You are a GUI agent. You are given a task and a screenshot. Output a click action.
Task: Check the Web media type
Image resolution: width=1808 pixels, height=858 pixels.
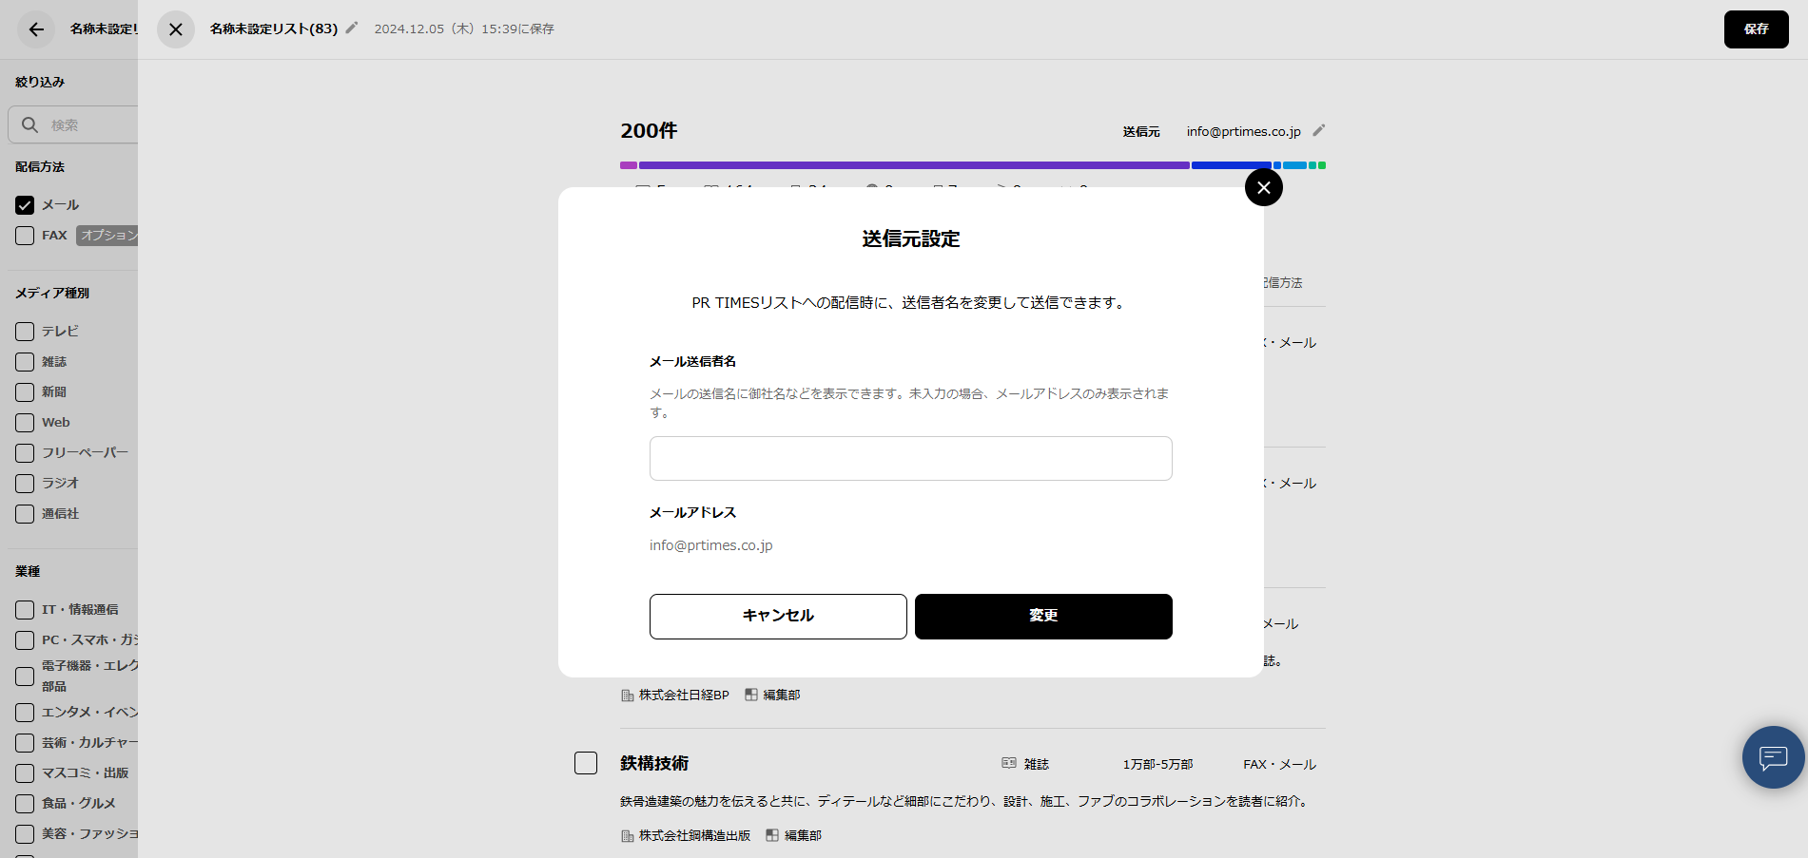pyautogui.click(x=25, y=423)
